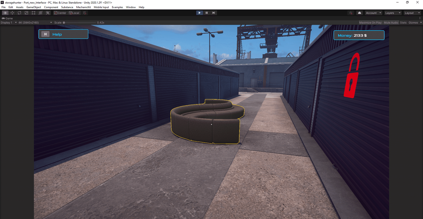Screen dimensions: 423x219
Task: Open the GameObject menu
Action: click(x=34, y=7)
